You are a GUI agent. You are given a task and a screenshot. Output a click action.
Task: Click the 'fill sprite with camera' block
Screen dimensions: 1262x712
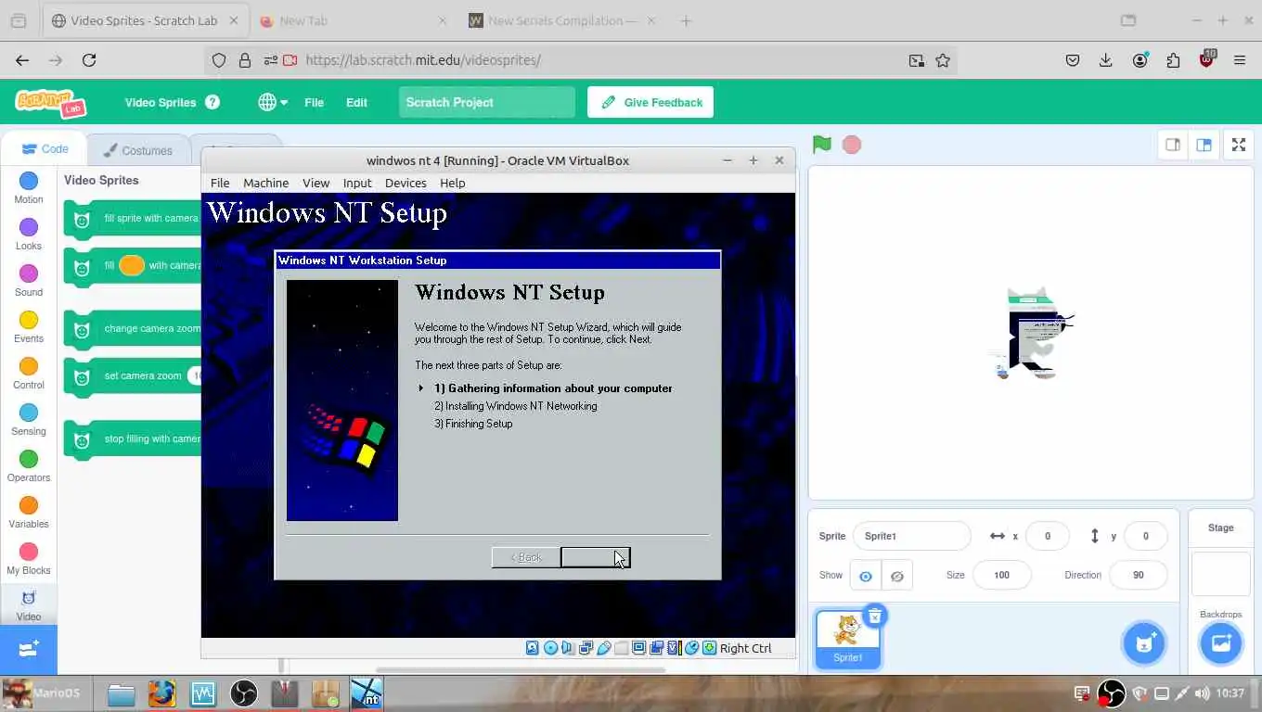pos(133,219)
